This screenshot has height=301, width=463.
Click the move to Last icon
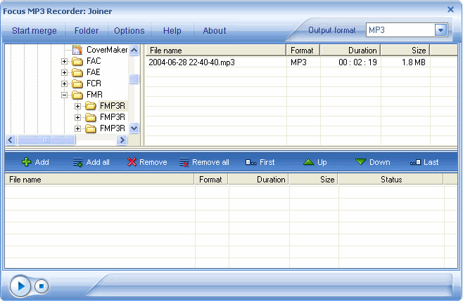[415, 162]
